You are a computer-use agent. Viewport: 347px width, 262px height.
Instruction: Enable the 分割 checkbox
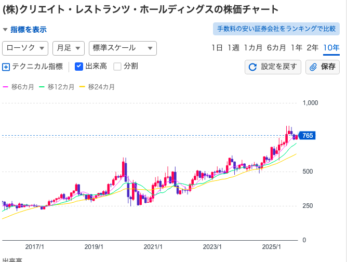(117, 66)
